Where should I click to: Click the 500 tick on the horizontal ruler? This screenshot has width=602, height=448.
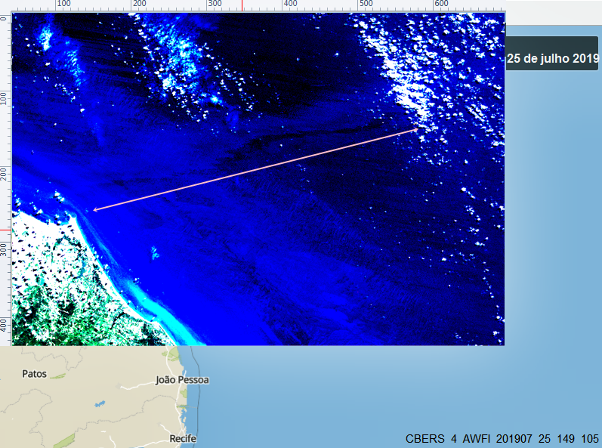click(366, 4)
